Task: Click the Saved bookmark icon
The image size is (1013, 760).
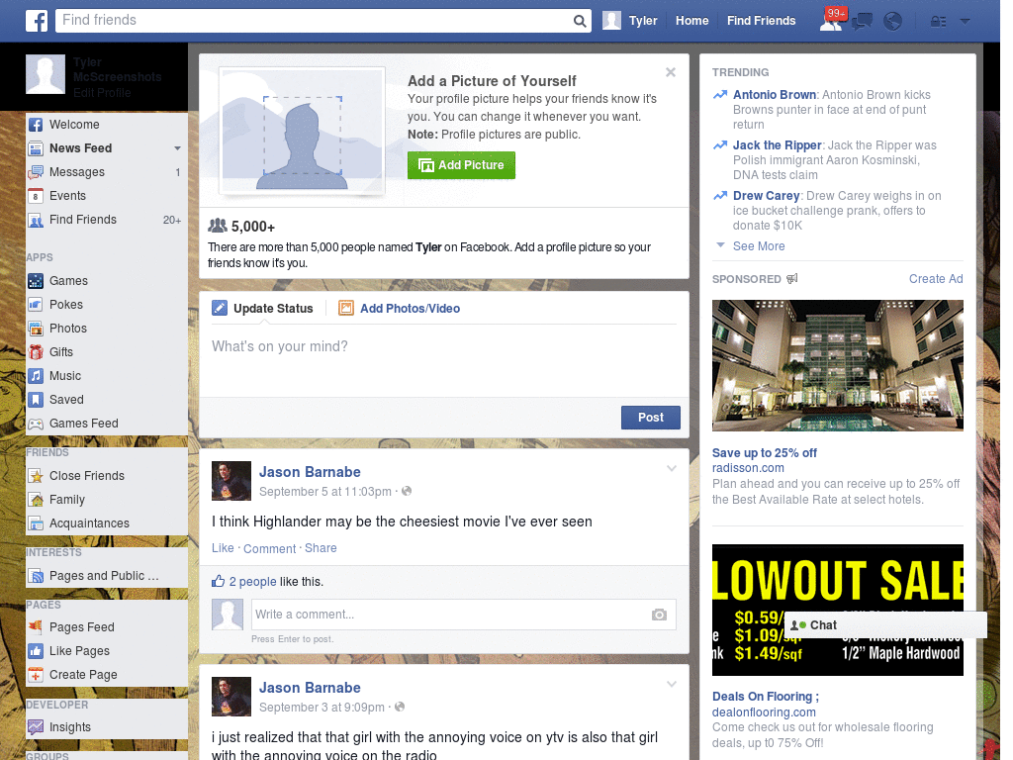Action: [36, 400]
